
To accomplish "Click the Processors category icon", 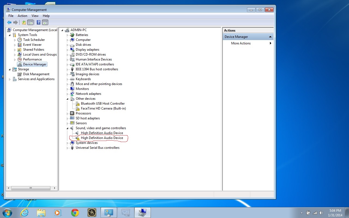I will click(x=72, y=113).
